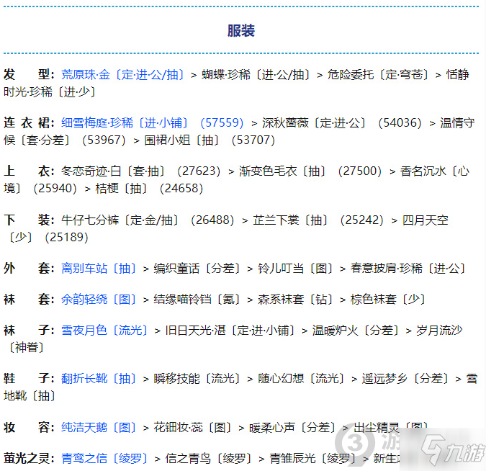Click the text 蝴蝶·珍稀〔进·公/抽〕

(x=256, y=74)
